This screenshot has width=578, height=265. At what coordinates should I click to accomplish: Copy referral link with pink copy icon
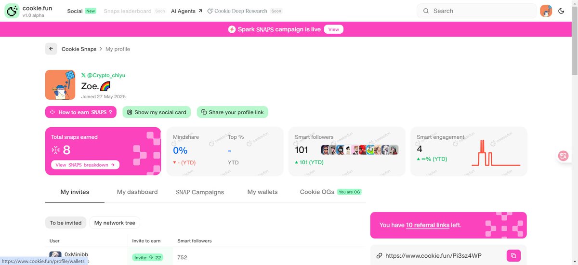[x=513, y=255]
